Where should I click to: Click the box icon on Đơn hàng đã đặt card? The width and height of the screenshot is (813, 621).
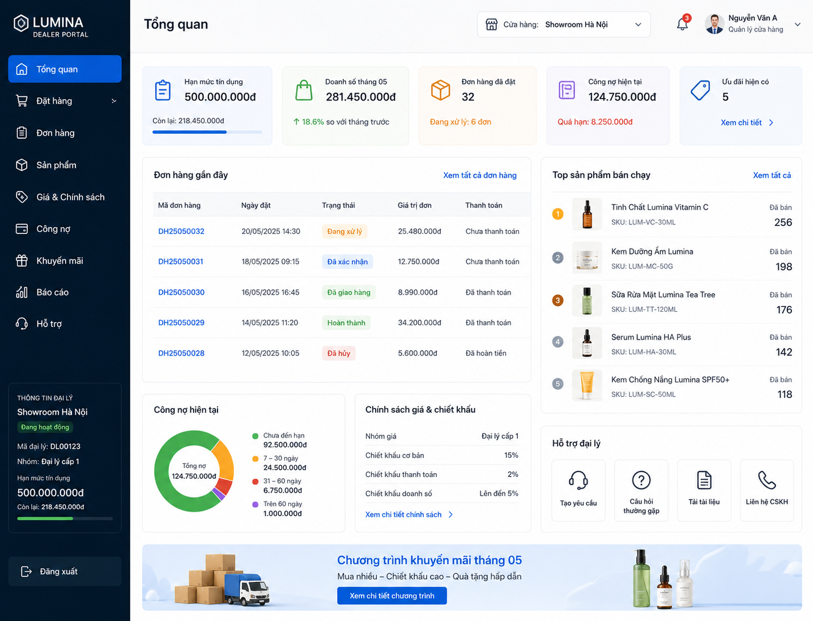440,90
